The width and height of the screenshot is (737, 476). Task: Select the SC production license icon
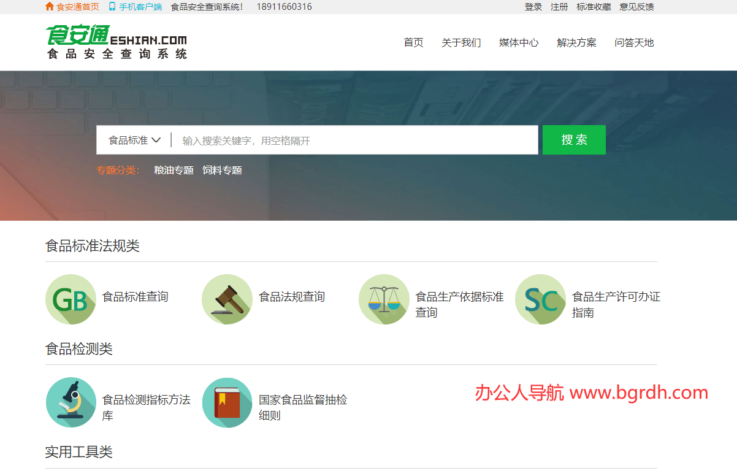click(540, 299)
